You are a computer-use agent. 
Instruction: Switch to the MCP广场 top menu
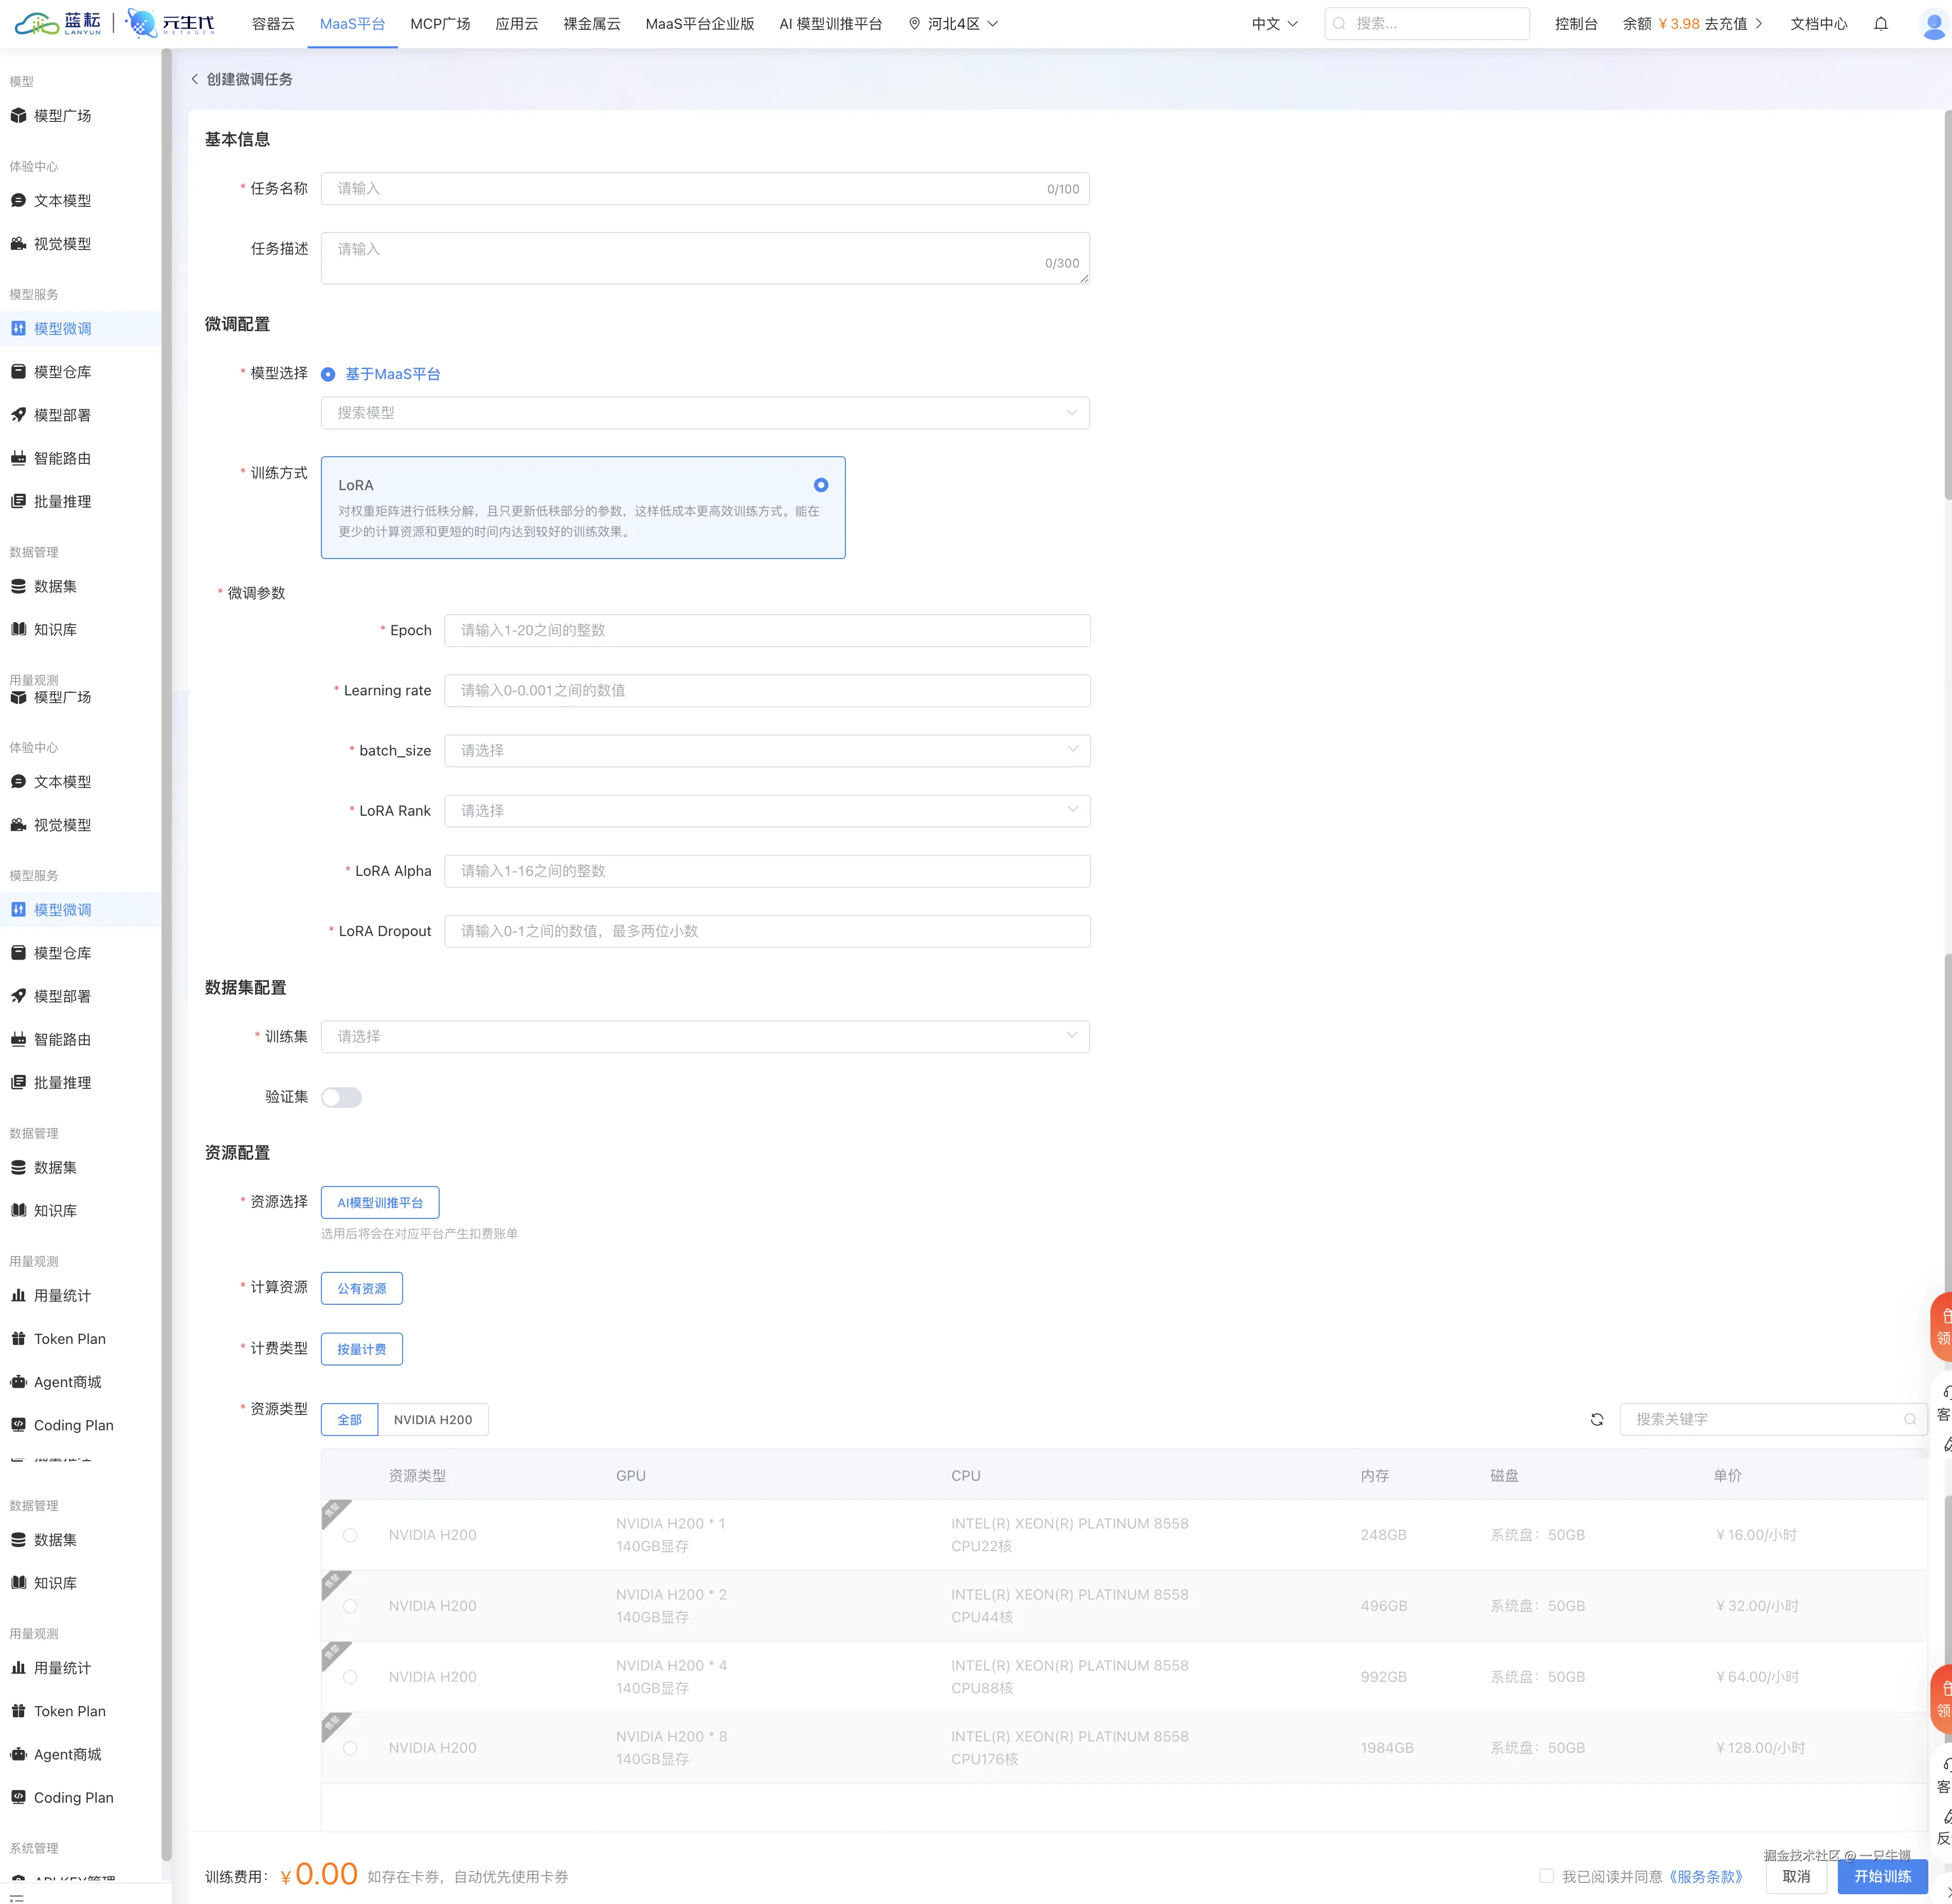440,24
